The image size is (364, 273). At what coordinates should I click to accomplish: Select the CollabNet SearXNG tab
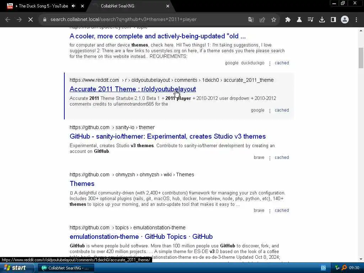point(118,6)
